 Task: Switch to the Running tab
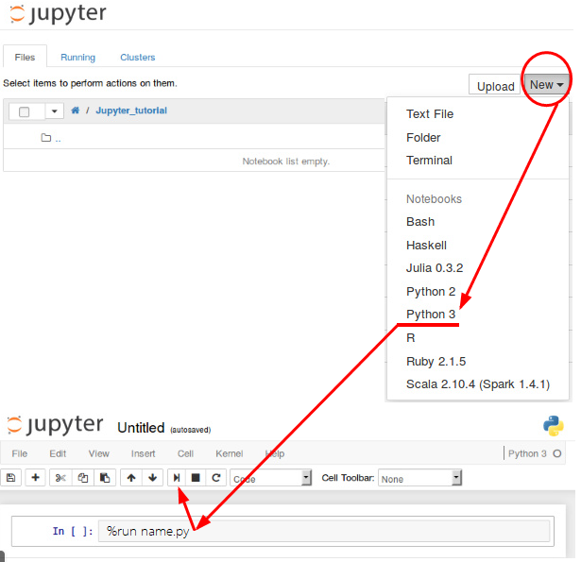(77, 58)
